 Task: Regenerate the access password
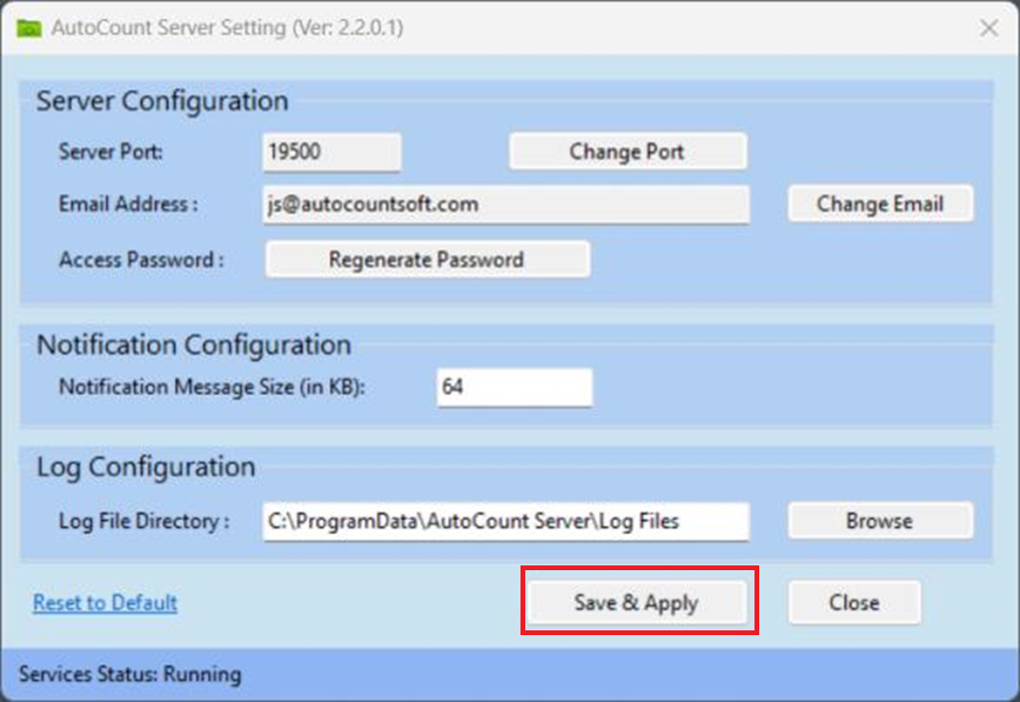tap(427, 260)
